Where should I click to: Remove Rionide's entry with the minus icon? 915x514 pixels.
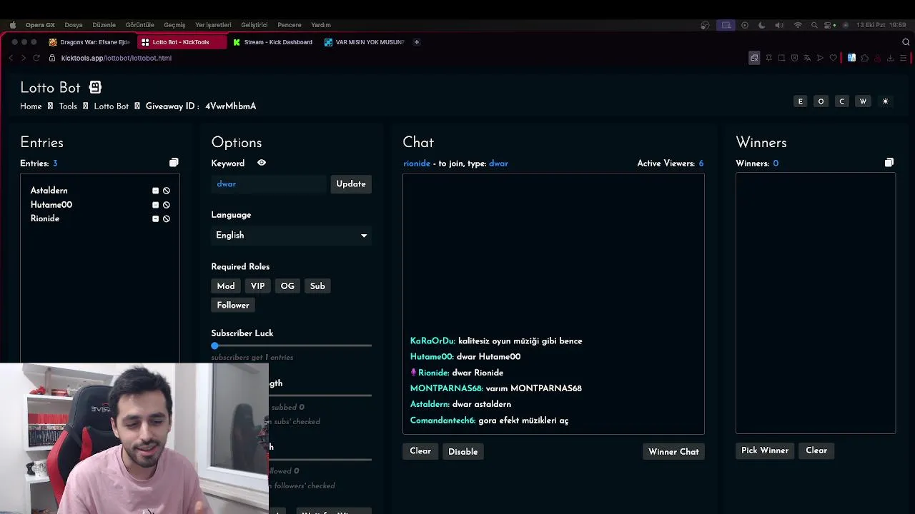point(155,218)
